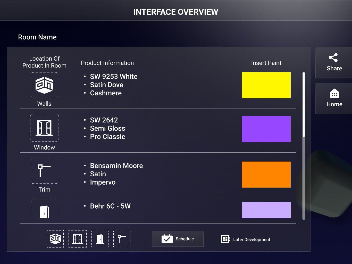Viewport: 352px width, 264px height.
Task: Click 'Cashmere' text
Action: [106, 93]
